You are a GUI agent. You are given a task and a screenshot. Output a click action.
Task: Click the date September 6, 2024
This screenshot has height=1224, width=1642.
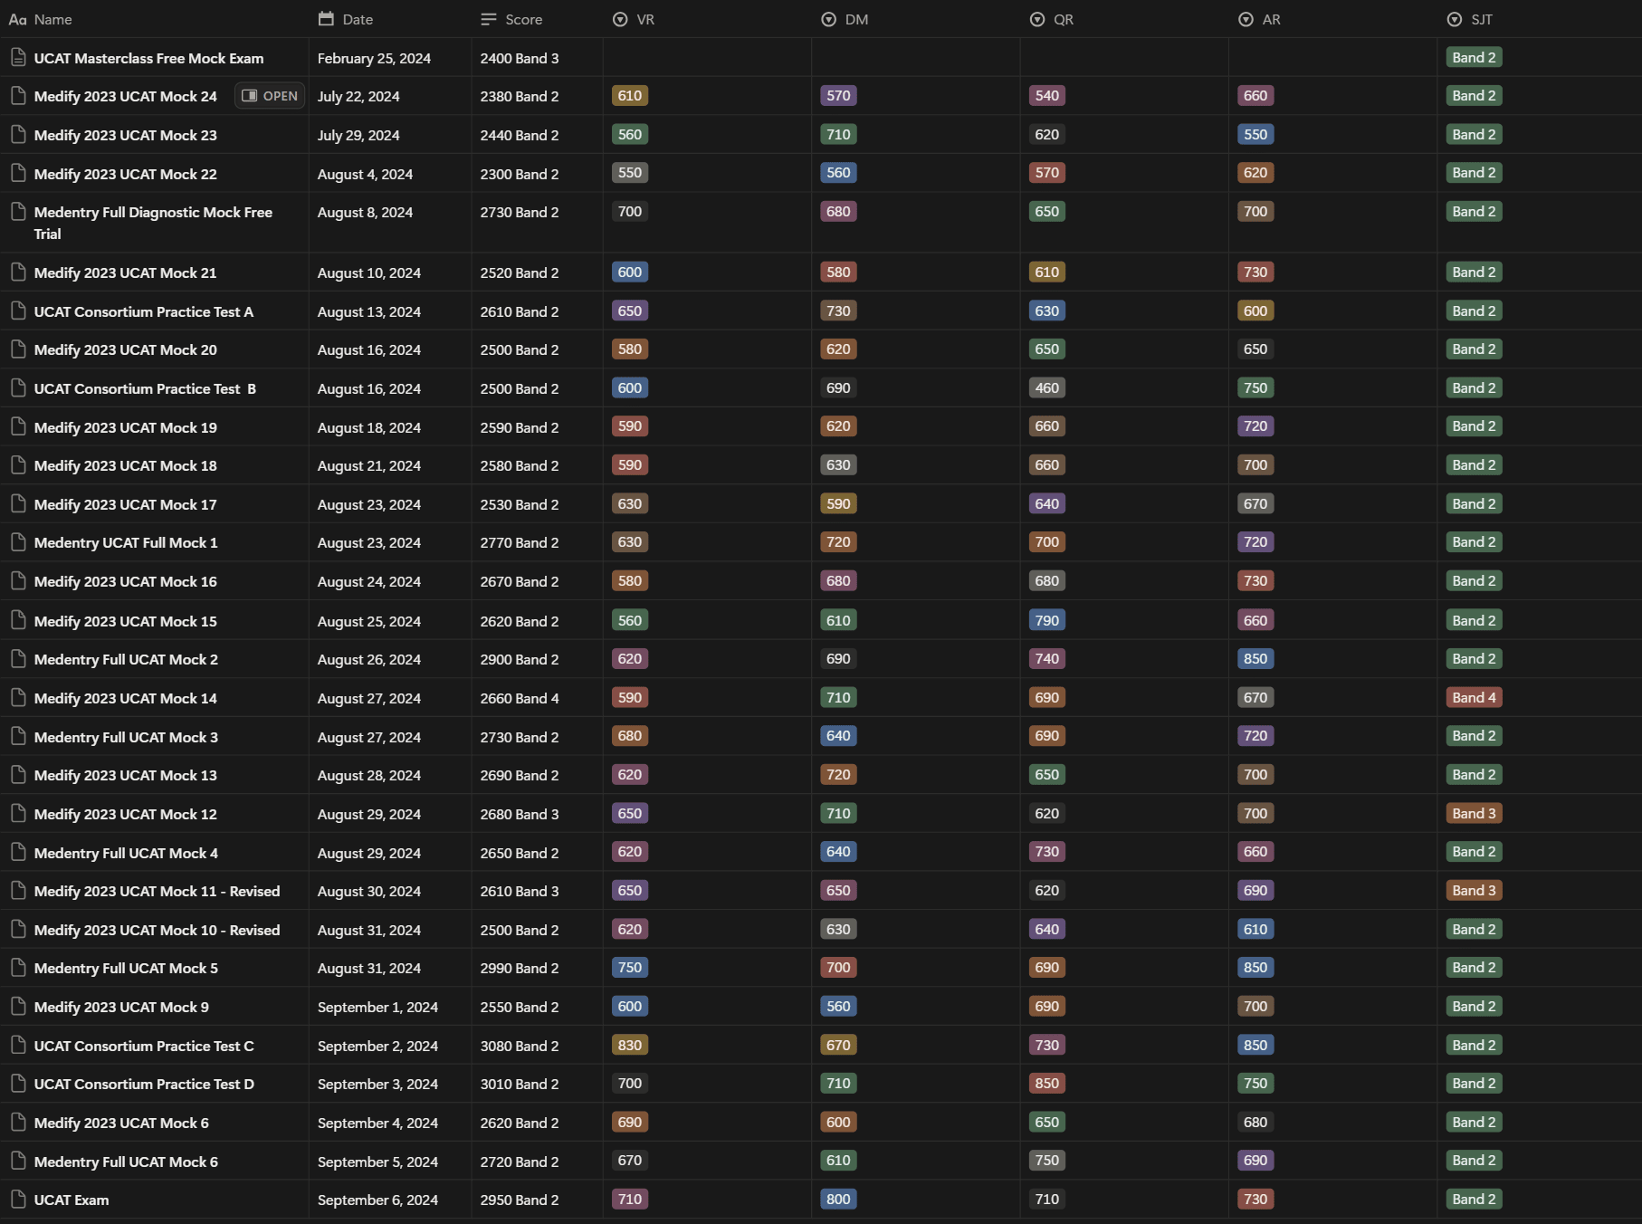click(377, 1200)
